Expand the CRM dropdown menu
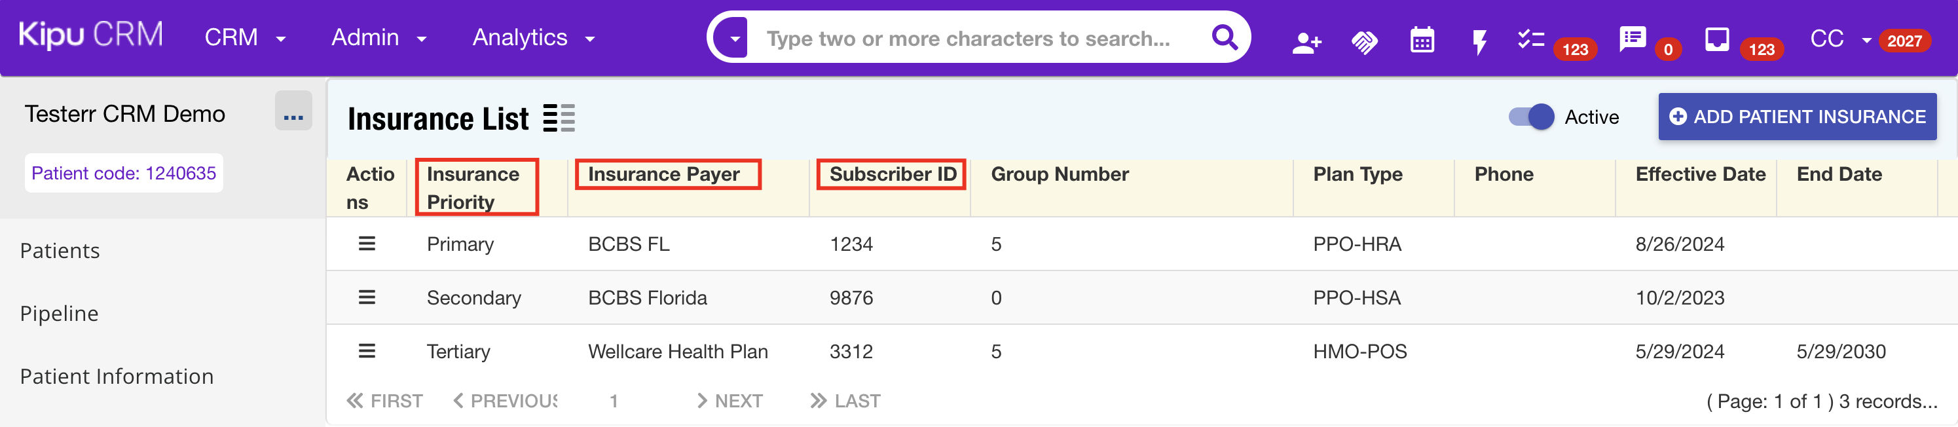The image size is (1958, 427). [245, 37]
